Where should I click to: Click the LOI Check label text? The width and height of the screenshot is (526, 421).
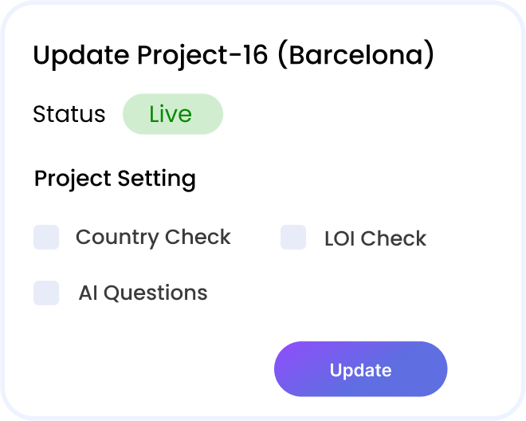[375, 238]
